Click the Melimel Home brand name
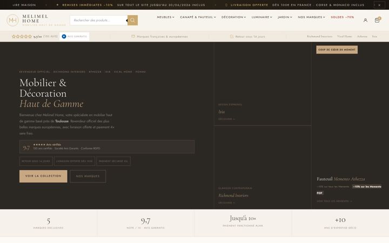The width and height of the screenshot is (389, 243). coord(35,18)
